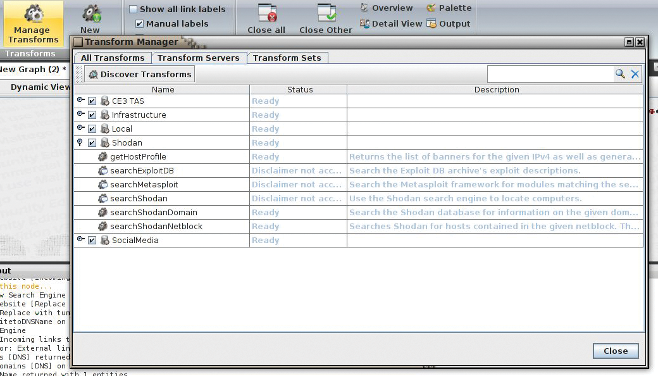Click into the transform search field
This screenshot has width=658, height=376.
click(550, 74)
